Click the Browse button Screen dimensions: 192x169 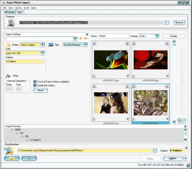[179, 23]
